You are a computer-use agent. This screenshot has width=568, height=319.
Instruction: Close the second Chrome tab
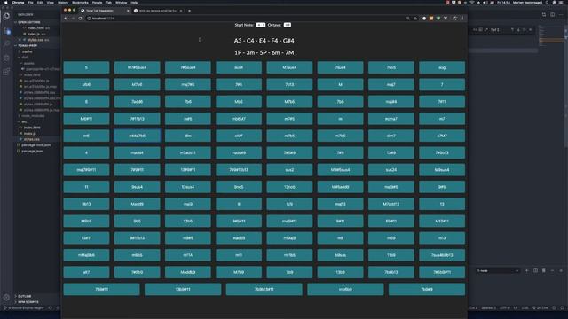[181, 11]
